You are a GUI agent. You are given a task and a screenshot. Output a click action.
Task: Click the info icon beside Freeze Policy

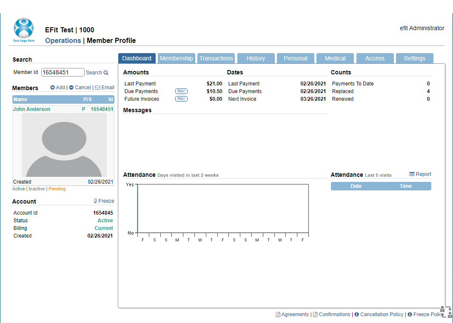410,314
